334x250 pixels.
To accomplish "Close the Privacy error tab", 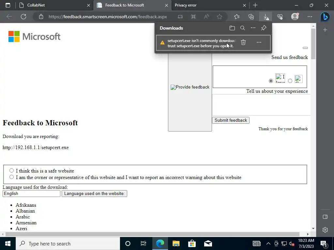I will pos(244,5).
